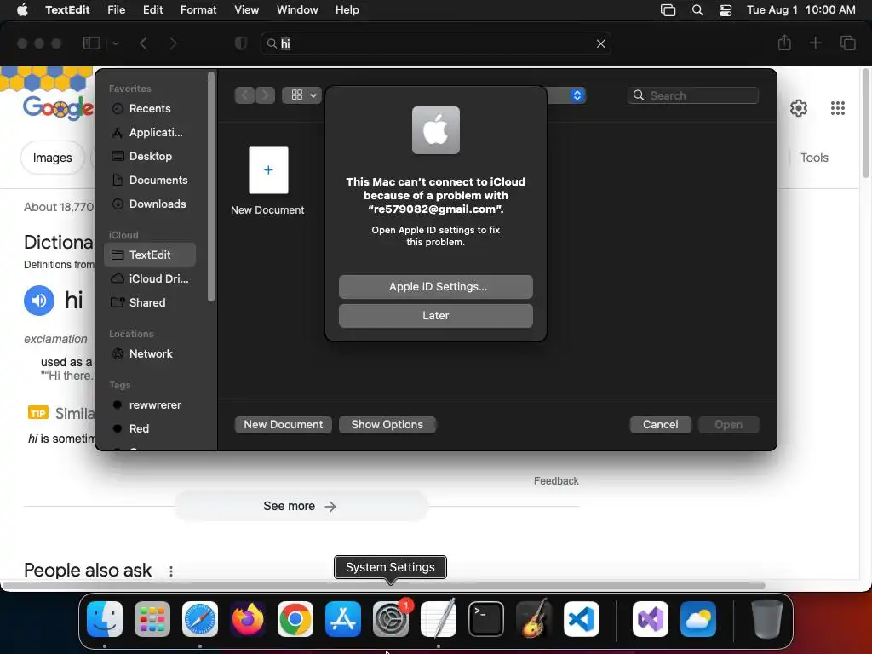
Task: Open Finder from the Dock
Action: (105, 618)
